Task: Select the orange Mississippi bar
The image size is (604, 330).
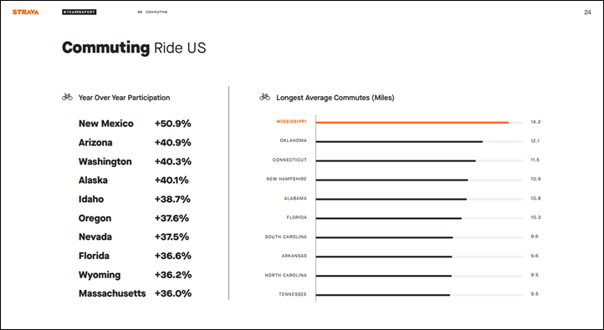Action: tap(412, 122)
